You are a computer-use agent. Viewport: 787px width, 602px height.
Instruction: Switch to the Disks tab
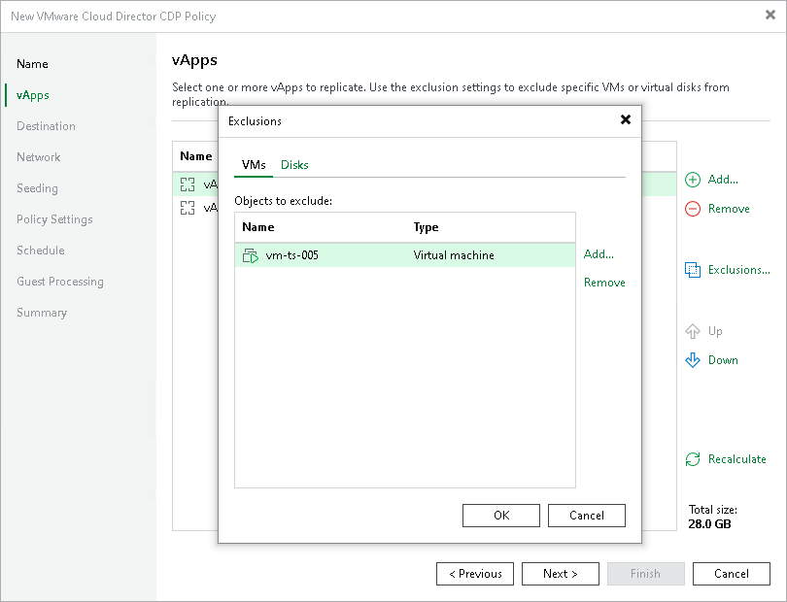[x=294, y=165]
